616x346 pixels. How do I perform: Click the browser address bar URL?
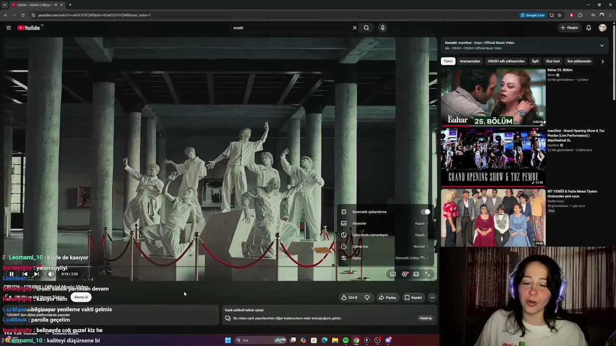click(94, 15)
